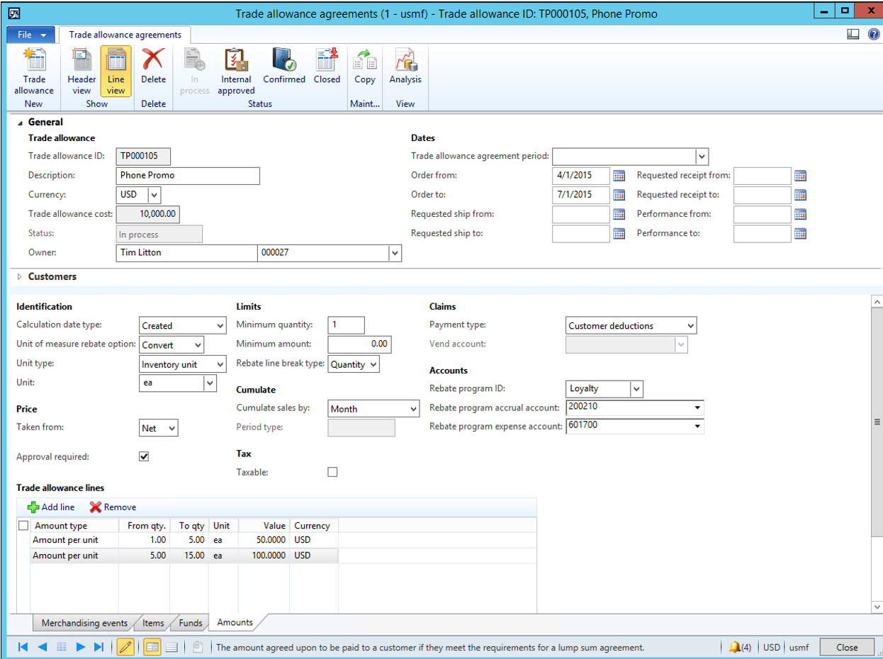Open the Payment type dropdown
Screen dimensions: 883x659
(x=691, y=326)
